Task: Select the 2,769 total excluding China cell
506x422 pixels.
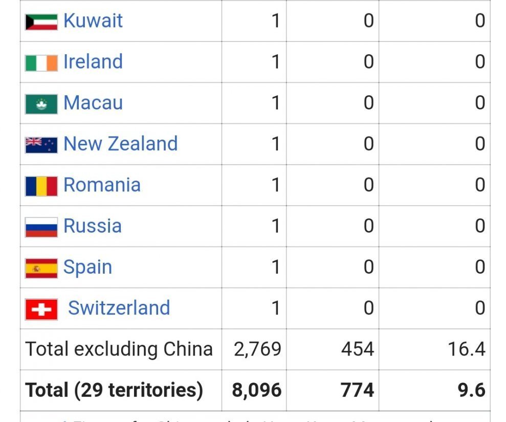Action: coord(257,349)
